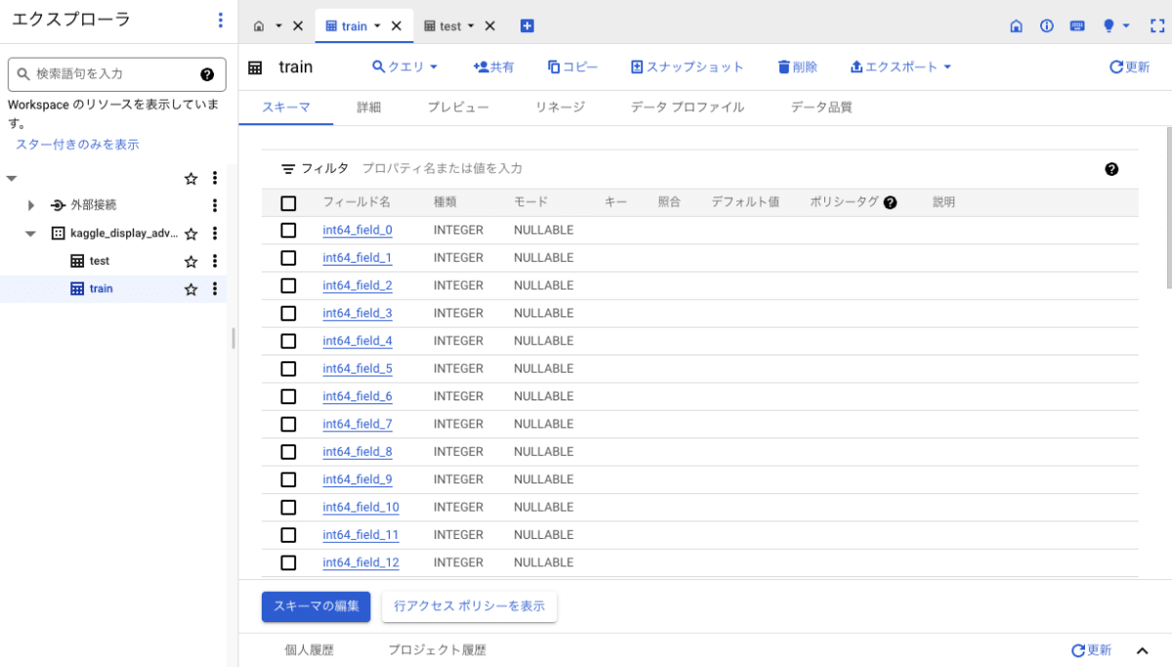Screen dimensions: 1172x667
Task: Add a new tab with plus icon
Action: [527, 26]
